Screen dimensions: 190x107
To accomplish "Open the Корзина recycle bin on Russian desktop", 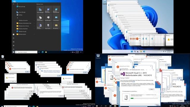I will click(x=98, y=56).
